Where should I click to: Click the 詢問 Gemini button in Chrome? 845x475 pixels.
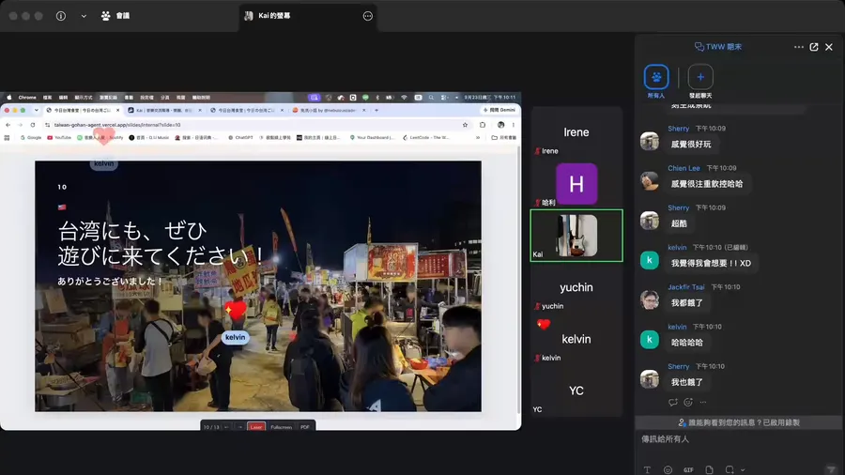tap(499, 110)
